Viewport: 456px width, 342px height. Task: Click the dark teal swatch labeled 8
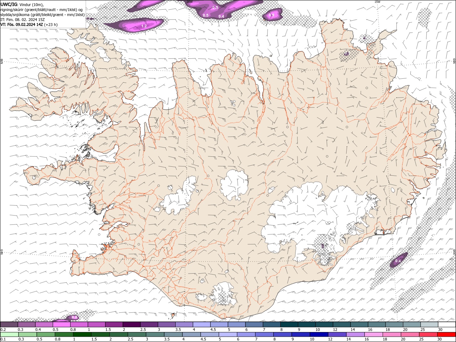pyautogui.click(x=289, y=325)
